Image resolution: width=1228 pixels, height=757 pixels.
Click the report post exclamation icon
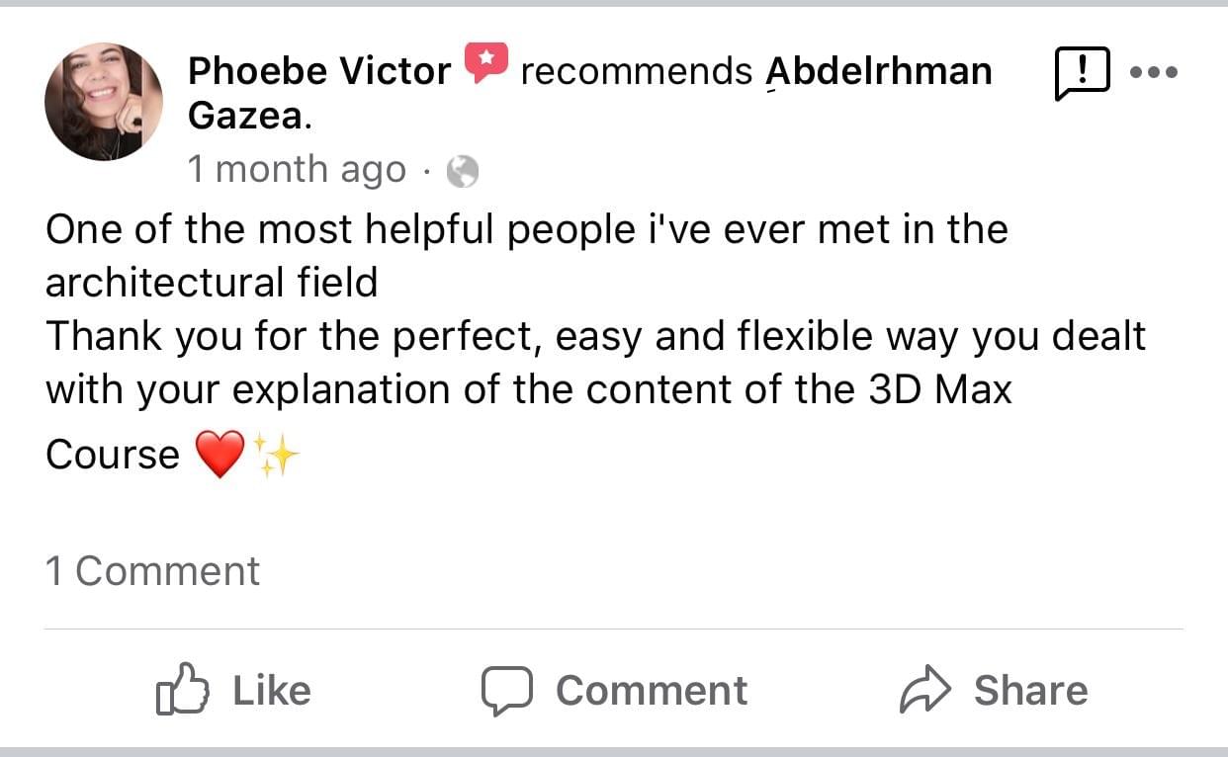tap(1083, 74)
